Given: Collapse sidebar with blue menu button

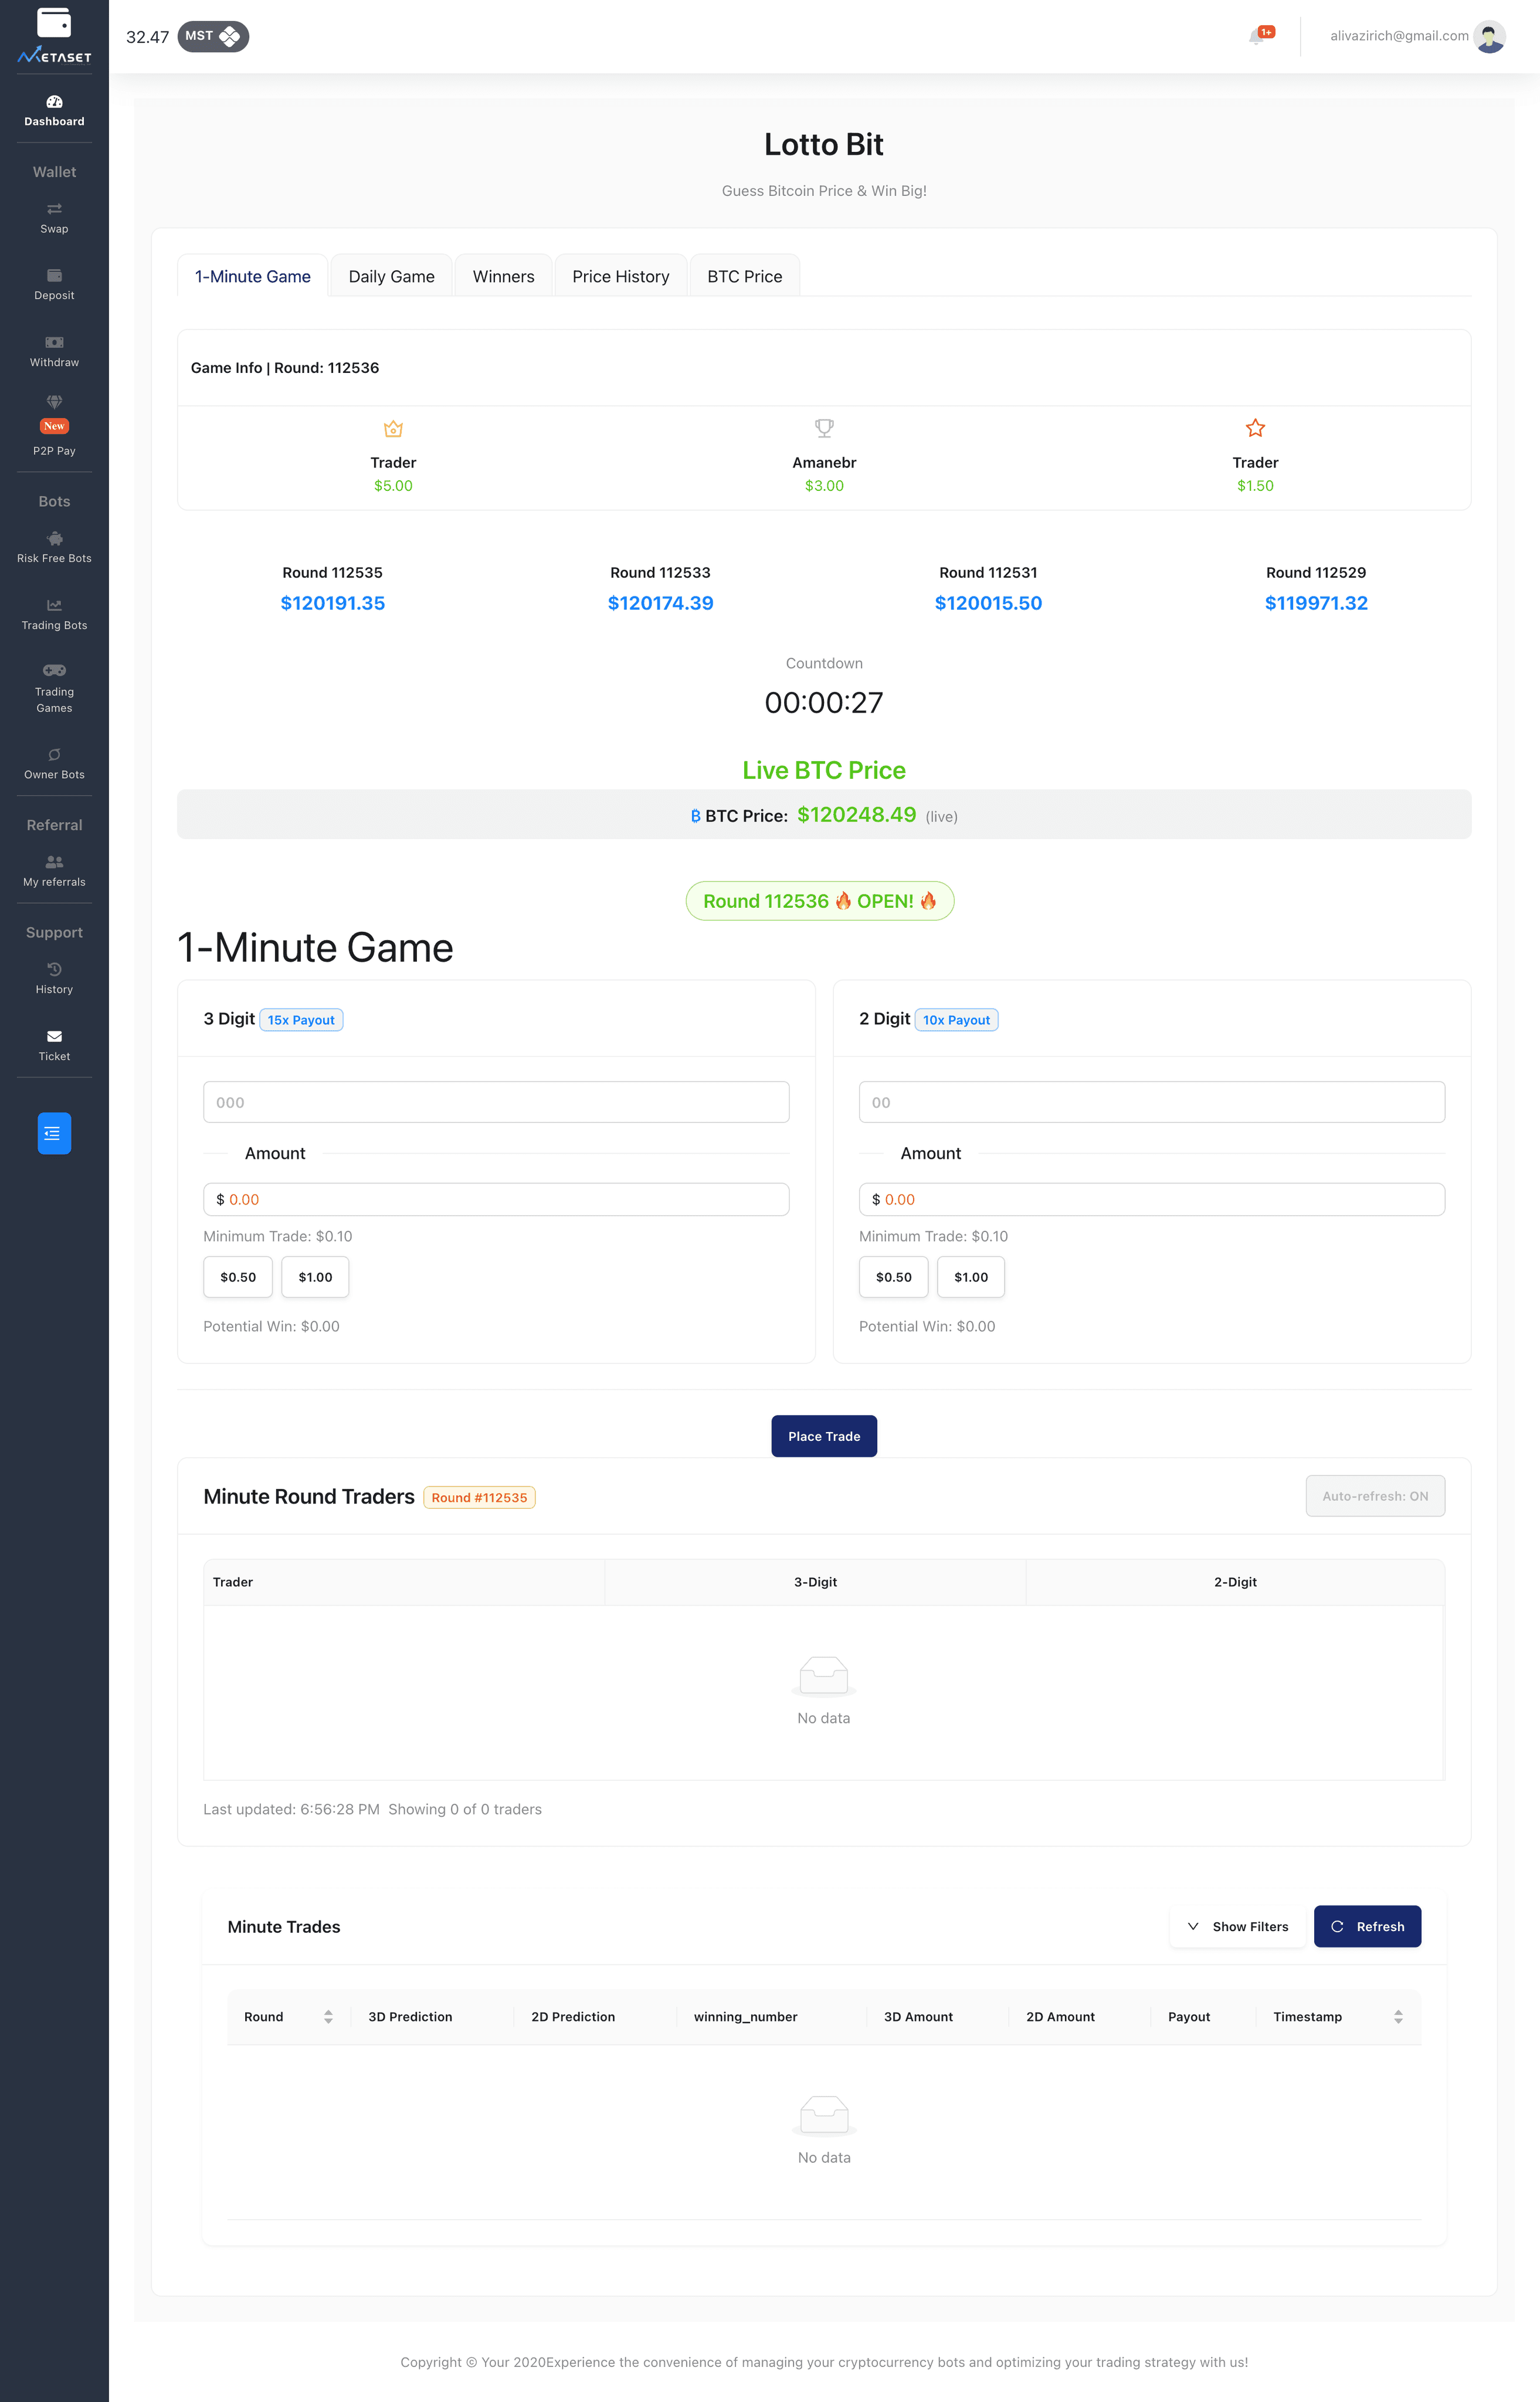Looking at the screenshot, I should pyautogui.click(x=54, y=1133).
